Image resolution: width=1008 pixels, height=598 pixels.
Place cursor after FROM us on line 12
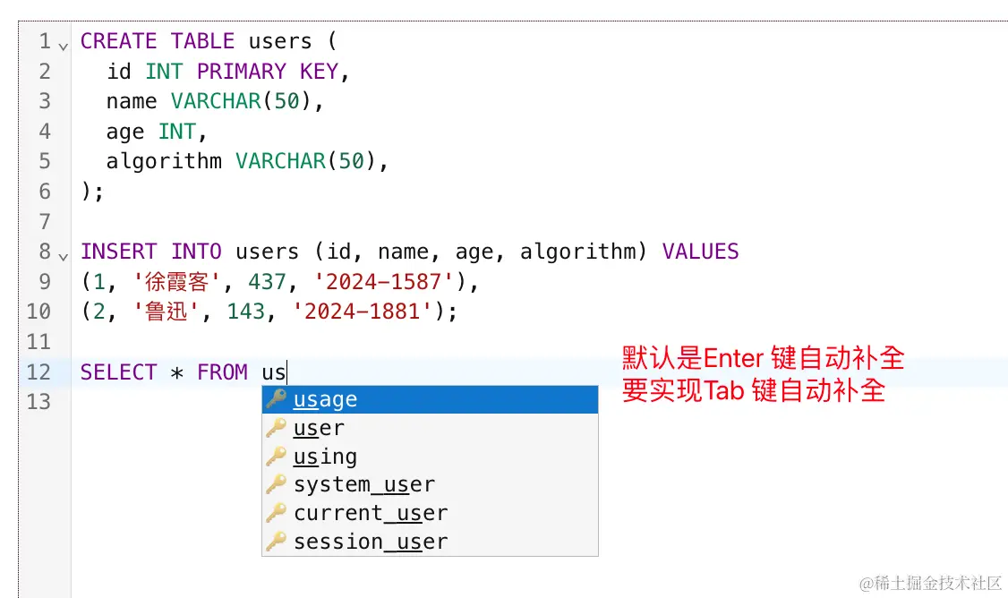click(x=286, y=372)
